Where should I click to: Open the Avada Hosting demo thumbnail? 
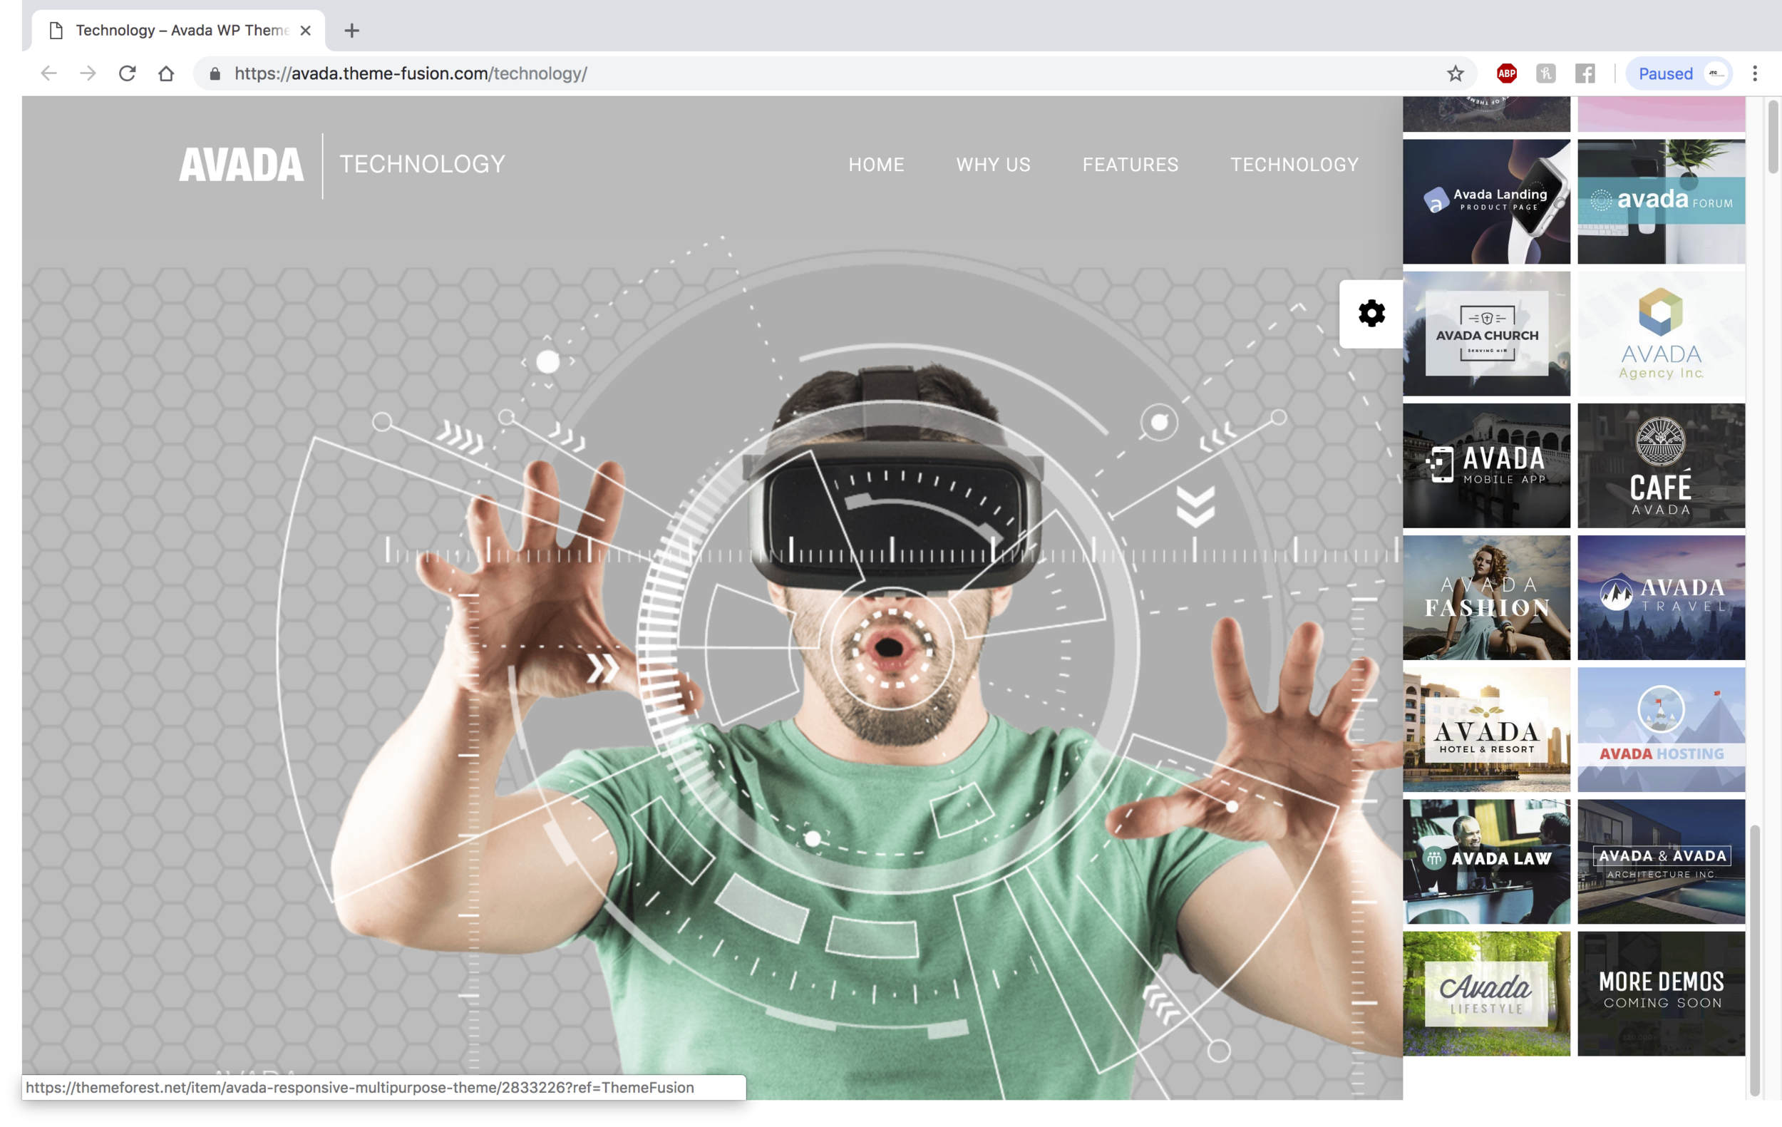click(1661, 730)
